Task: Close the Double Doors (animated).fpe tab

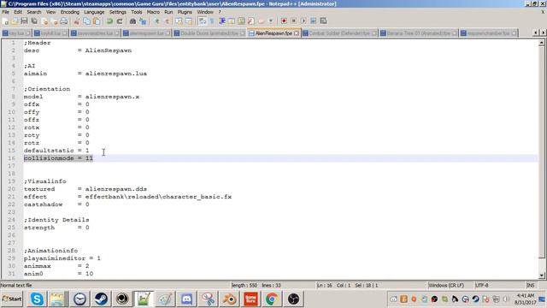Action: point(242,33)
